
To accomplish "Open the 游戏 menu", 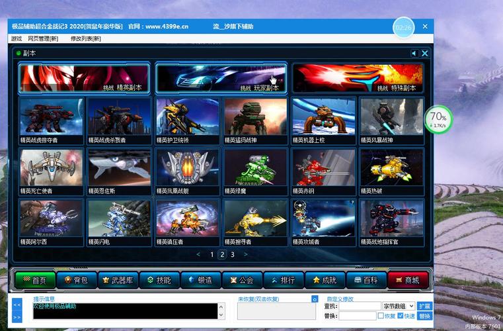I will [17, 38].
